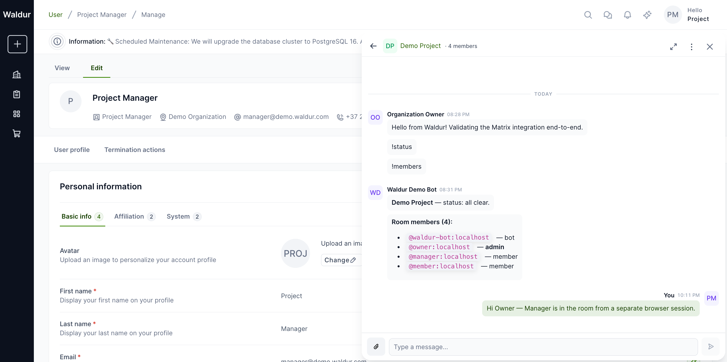
Task: Open the chat three-dot options menu
Action: pos(691,46)
